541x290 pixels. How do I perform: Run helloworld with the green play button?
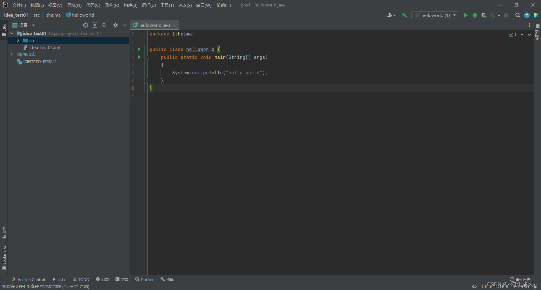466,15
